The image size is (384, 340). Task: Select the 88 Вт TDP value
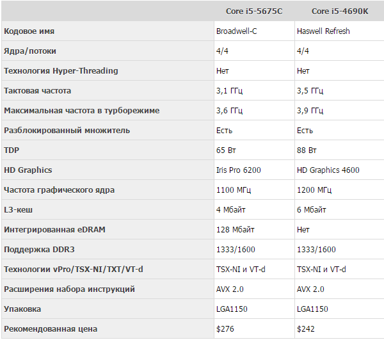(307, 150)
